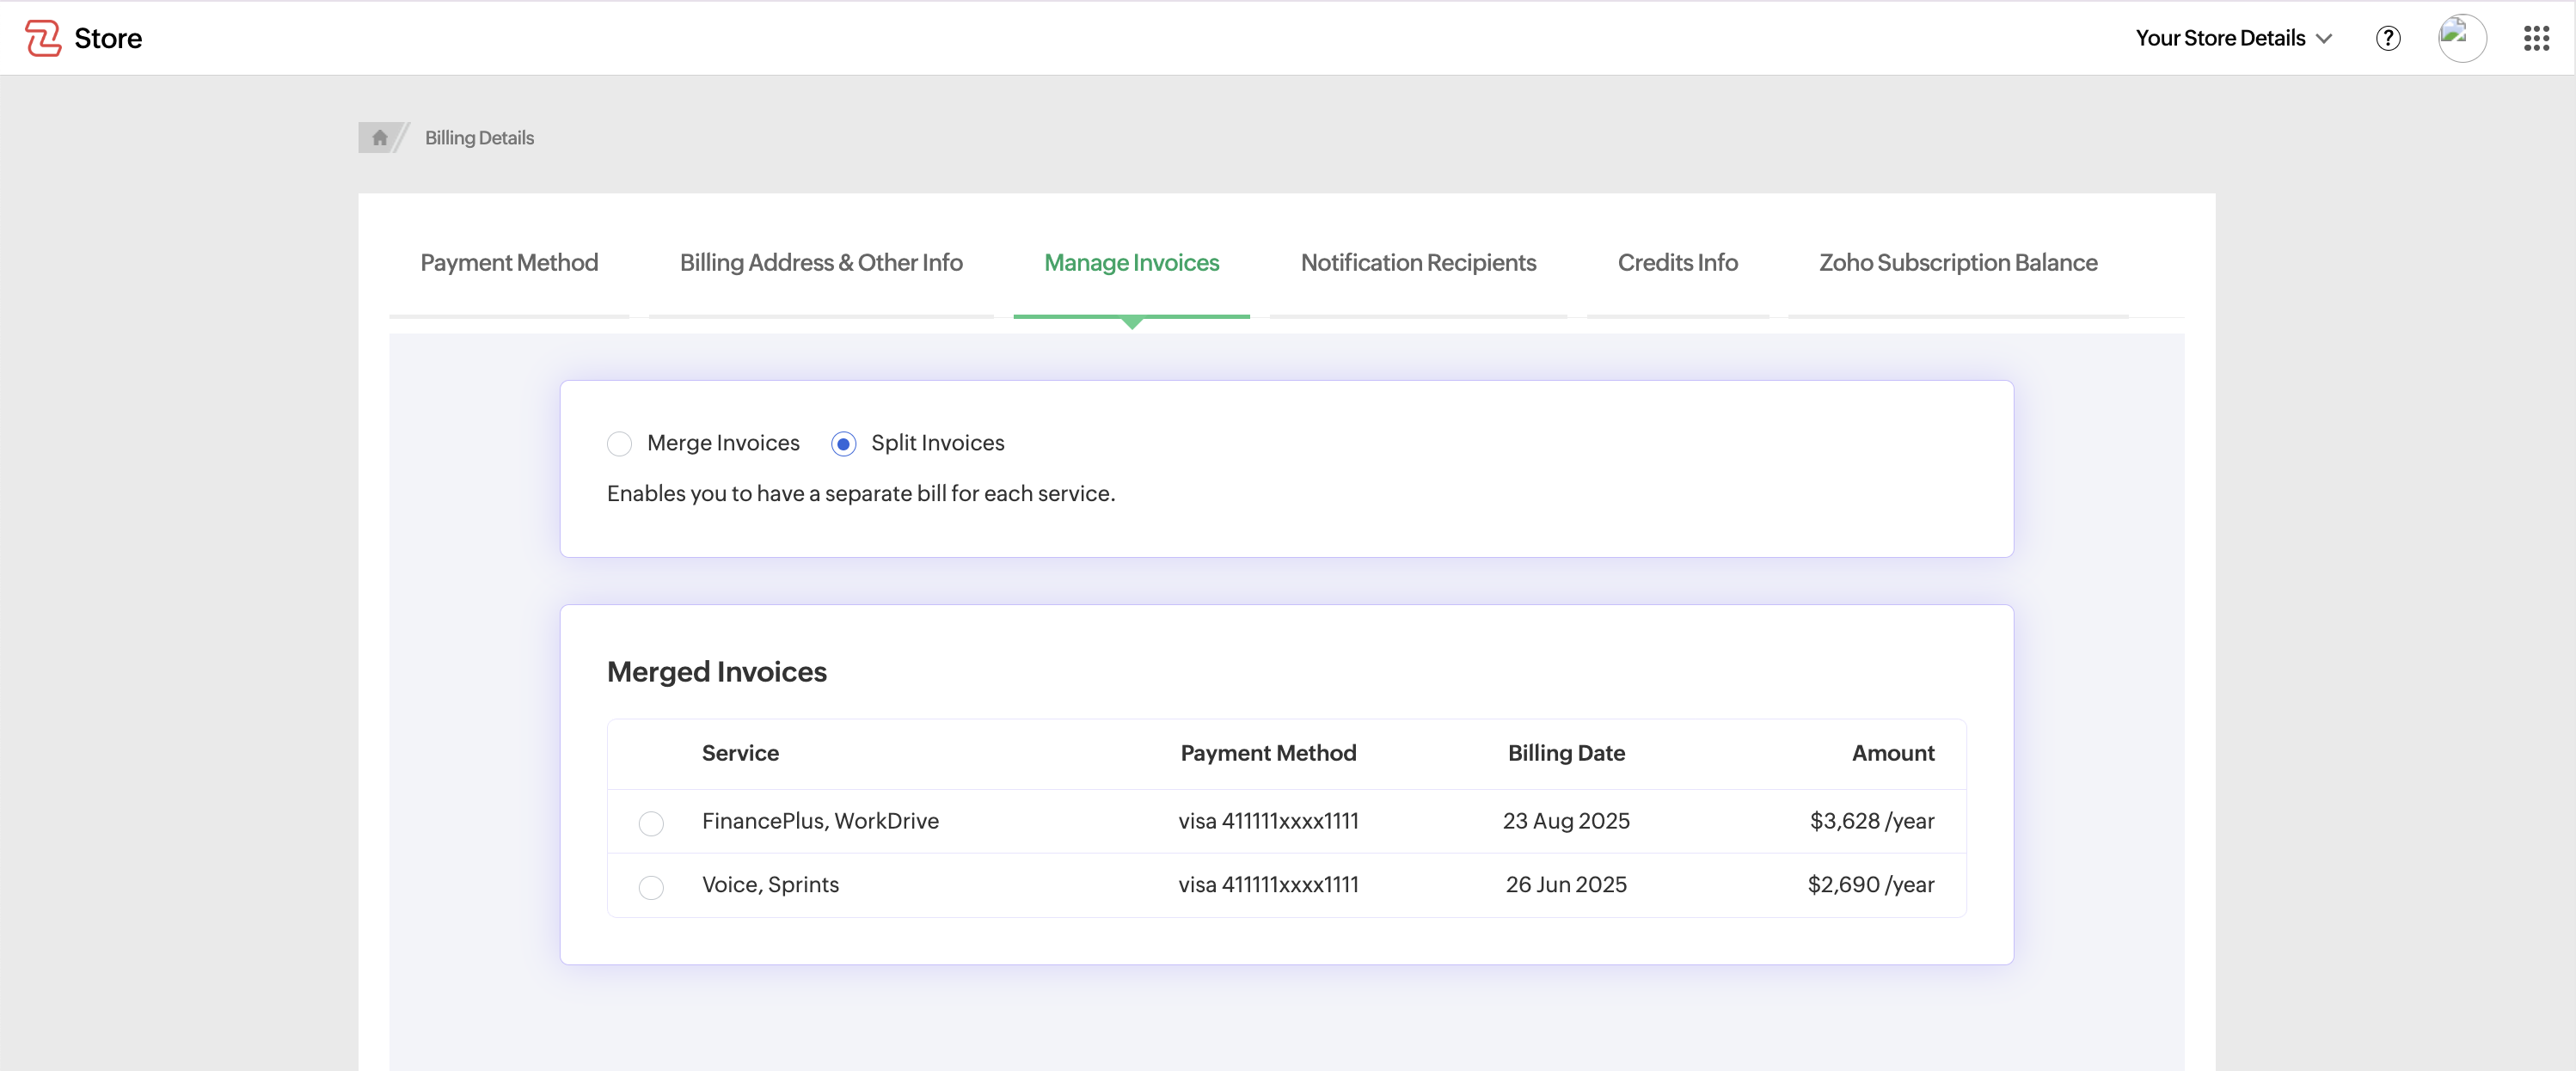This screenshot has height=1071, width=2576.
Task: Expand the Your Store Details dropdown
Action: (2220, 38)
